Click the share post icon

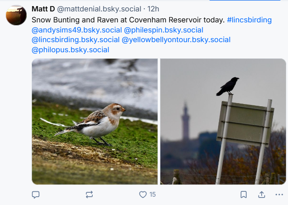[261, 194]
